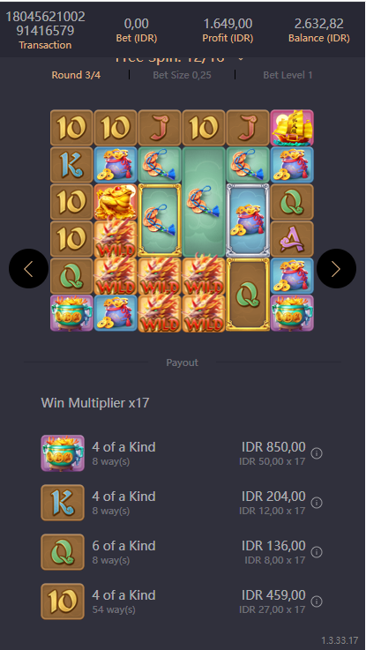This screenshot has height=650, width=366.
Task: Click the golden toad symbol on the reels
Action: (x=116, y=202)
